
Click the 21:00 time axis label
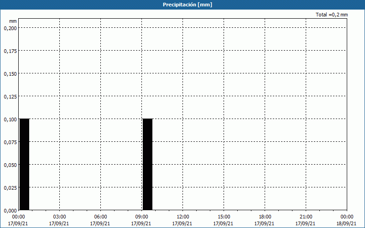point(306,217)
